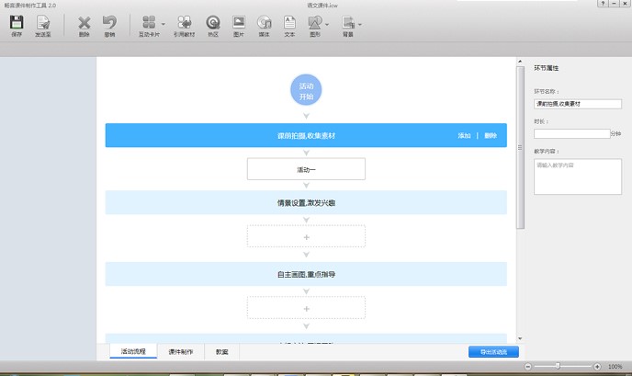This screenshot has width=632, height=376.
Task: Click the zoom slider handle in the status bar
Action: 558,366
